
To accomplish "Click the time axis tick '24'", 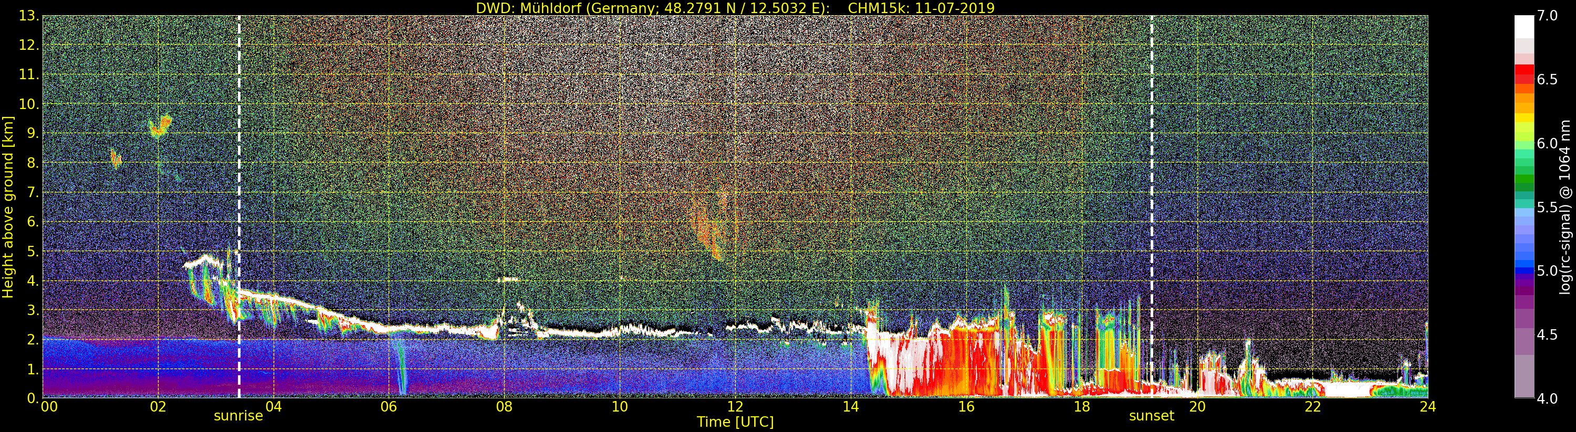I will (x=1428, y=407).
